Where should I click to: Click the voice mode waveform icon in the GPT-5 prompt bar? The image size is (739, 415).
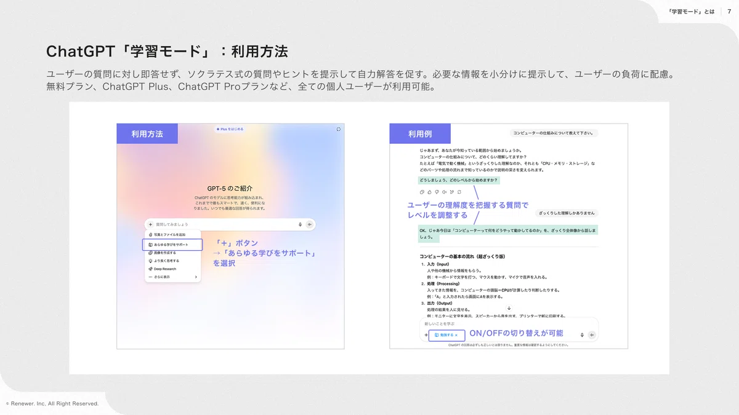point(310,224)
